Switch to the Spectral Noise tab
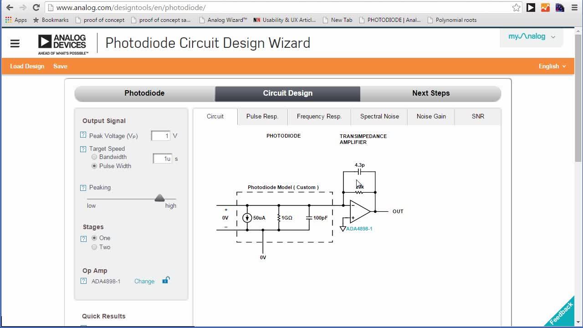Viewport: 583px width, 328px height. 379,116
